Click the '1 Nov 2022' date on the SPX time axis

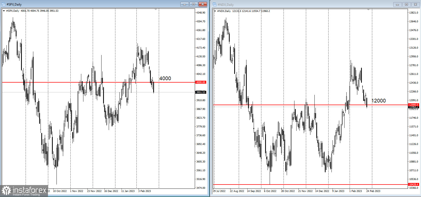tap(76, 191)
